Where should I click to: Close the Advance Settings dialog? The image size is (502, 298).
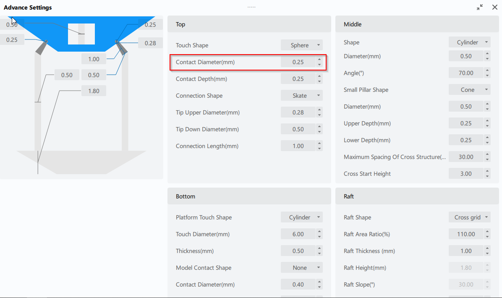pos(495,7)
